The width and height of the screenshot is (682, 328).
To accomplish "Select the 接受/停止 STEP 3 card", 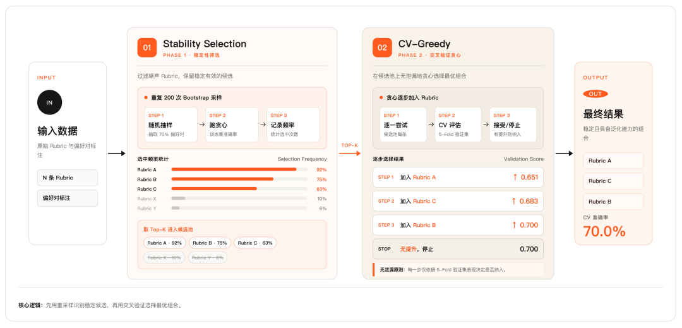I will pyautogui.click(x=513, y=125).
